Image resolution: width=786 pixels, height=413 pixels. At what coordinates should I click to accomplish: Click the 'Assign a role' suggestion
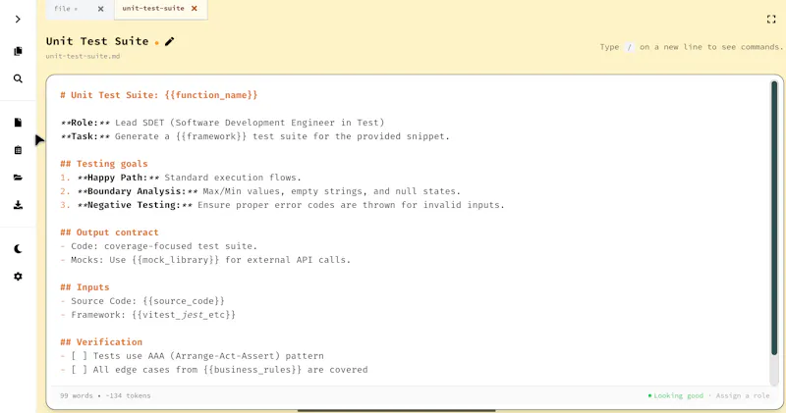(743, 395)
